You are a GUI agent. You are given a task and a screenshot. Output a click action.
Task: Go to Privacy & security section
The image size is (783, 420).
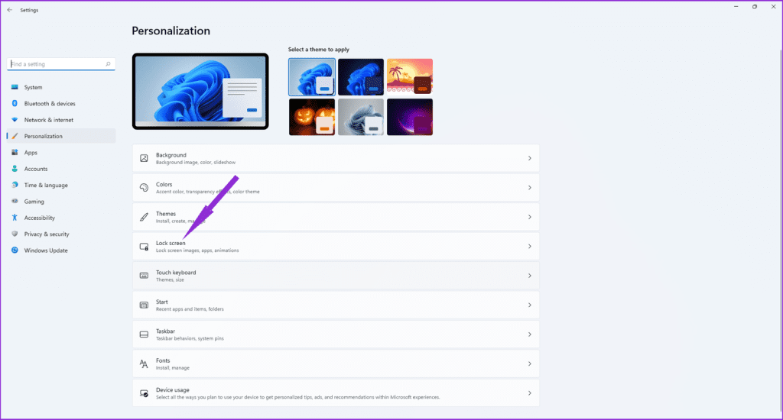46,234
